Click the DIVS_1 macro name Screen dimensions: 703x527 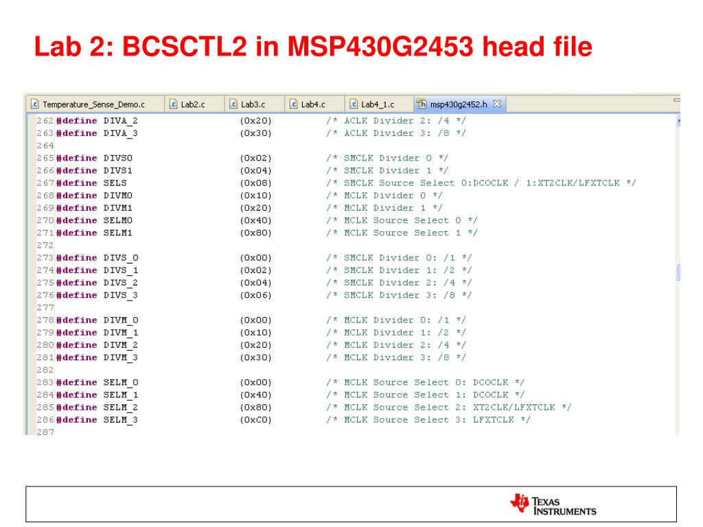tap(121, 270)
